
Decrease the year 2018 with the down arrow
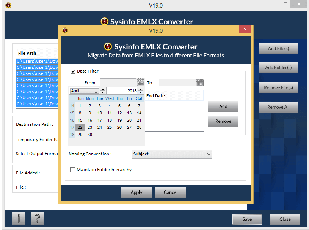(141, 92)
